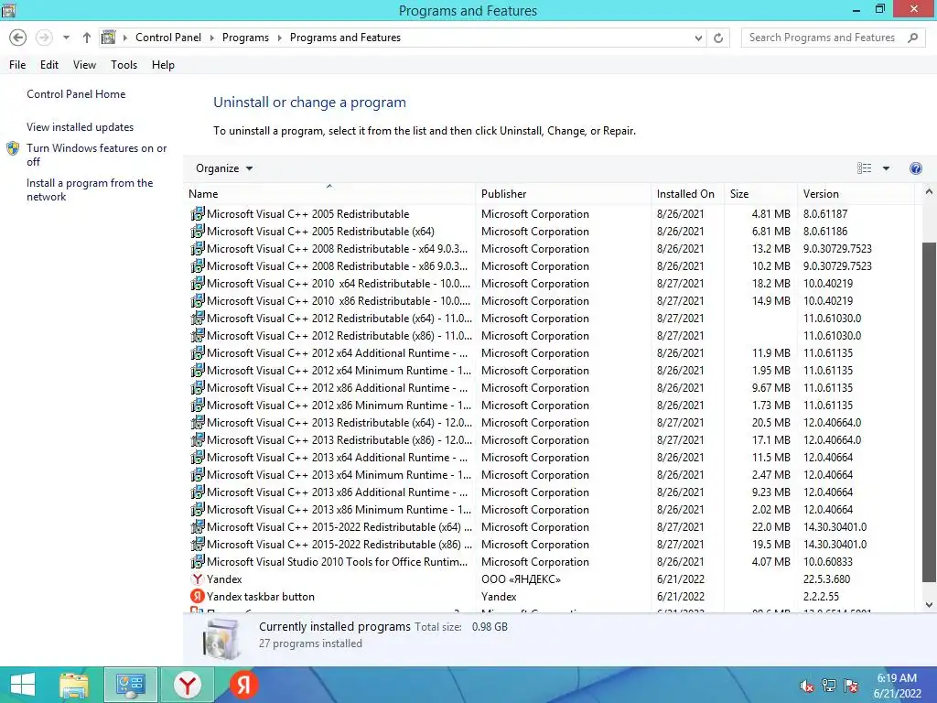Viewport: 937px width, 703px height.
Task: Sort by Size column header
Action: pos(760,194)
